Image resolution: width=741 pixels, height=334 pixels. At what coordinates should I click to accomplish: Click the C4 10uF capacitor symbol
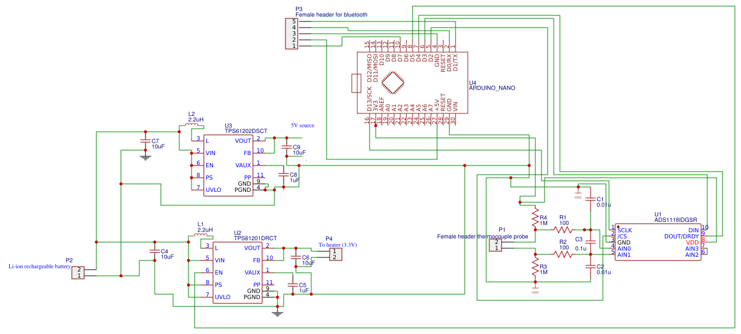[154, 251]
